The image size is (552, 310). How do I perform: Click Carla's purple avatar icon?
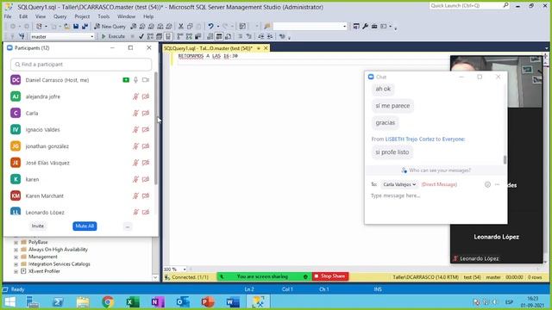tap(16, 113)
